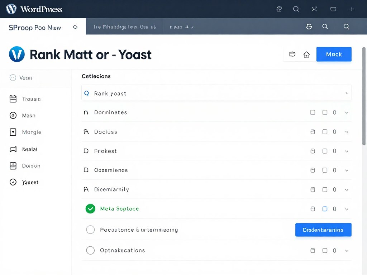Click the Vean smiley icon in sidebar
Viewport: 367px width, 275px height.
coord(13,77)
